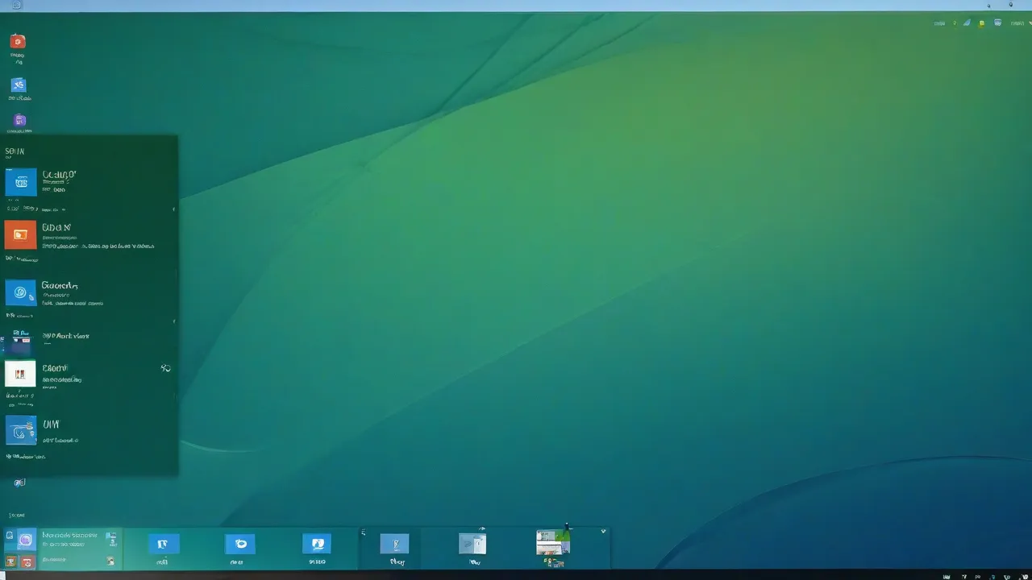
Task: Open the purple desktop shortcut icon
Action: (19, 121)
